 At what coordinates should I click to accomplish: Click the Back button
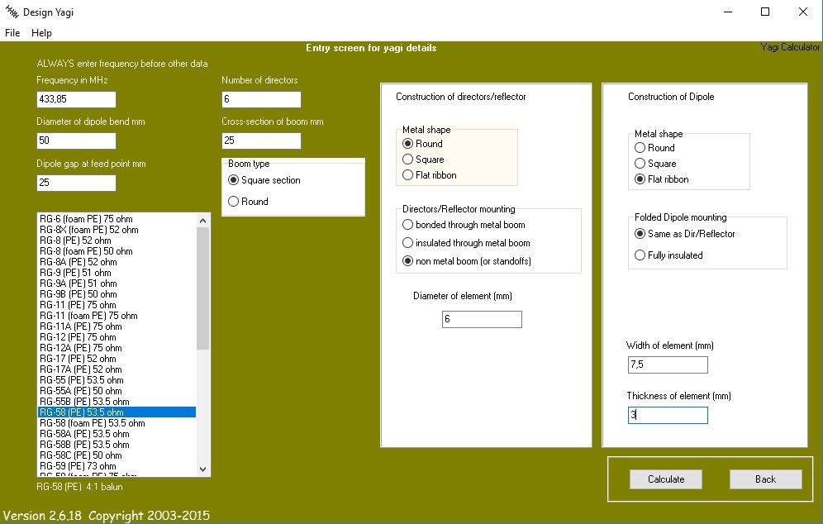click(765, 479)
